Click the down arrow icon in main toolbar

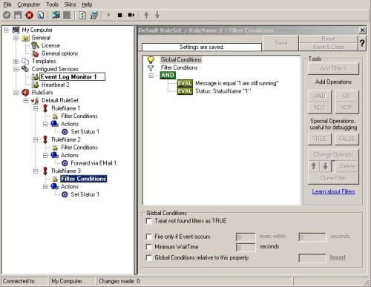click(157, 16)
